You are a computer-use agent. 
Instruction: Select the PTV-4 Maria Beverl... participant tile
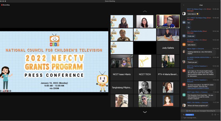[168, 74]
